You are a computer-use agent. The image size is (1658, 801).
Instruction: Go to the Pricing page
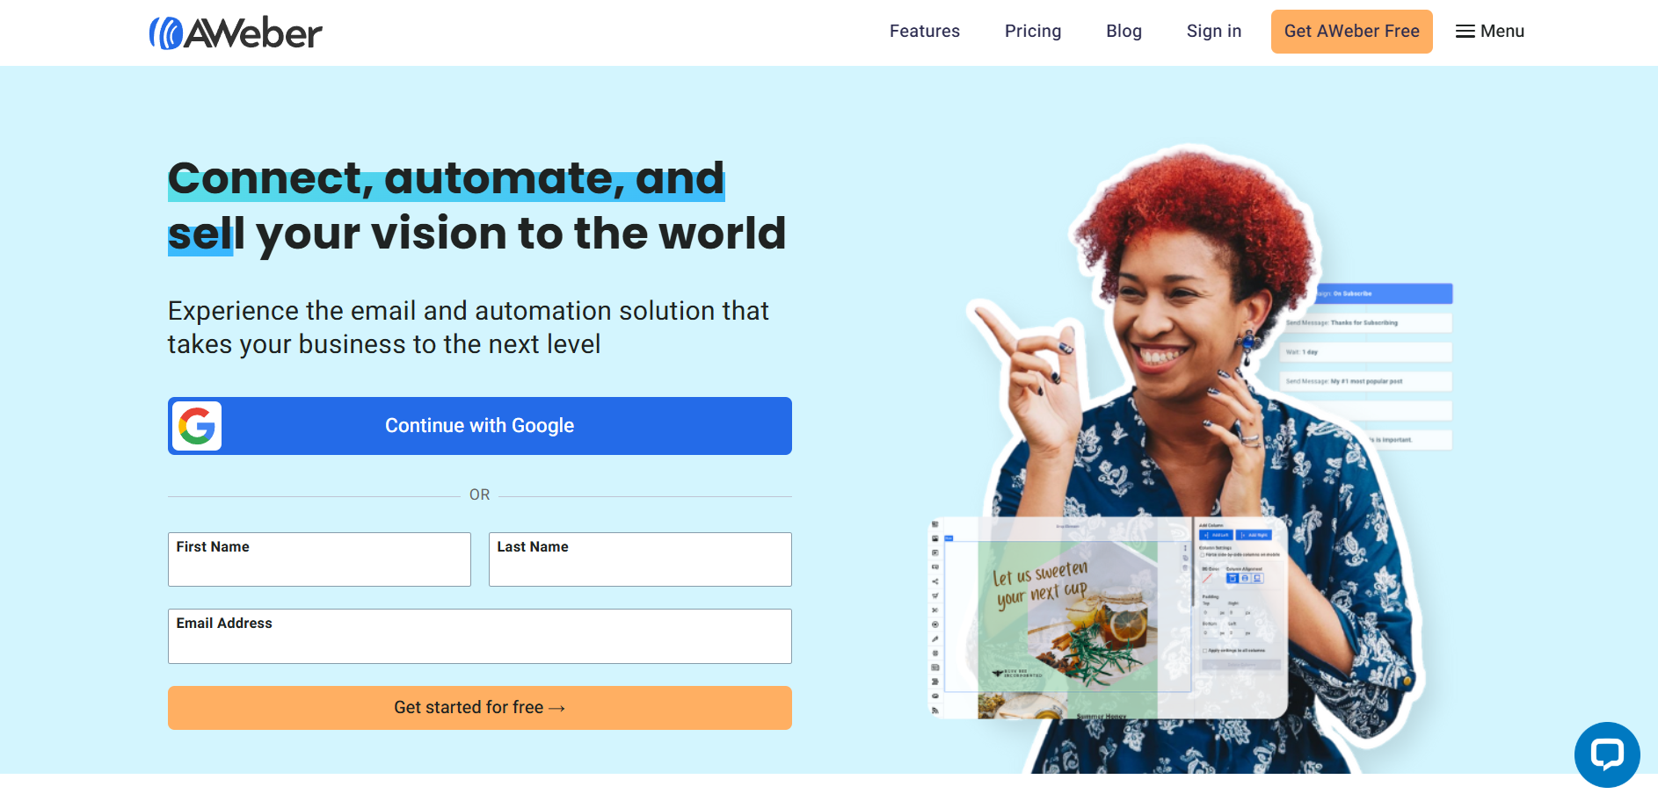1033,31
